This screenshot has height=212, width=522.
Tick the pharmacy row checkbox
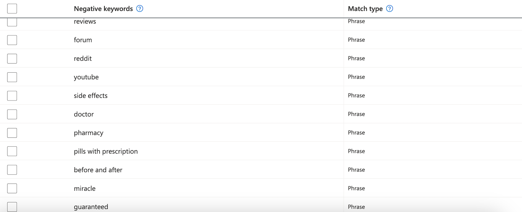pos(12,133)
